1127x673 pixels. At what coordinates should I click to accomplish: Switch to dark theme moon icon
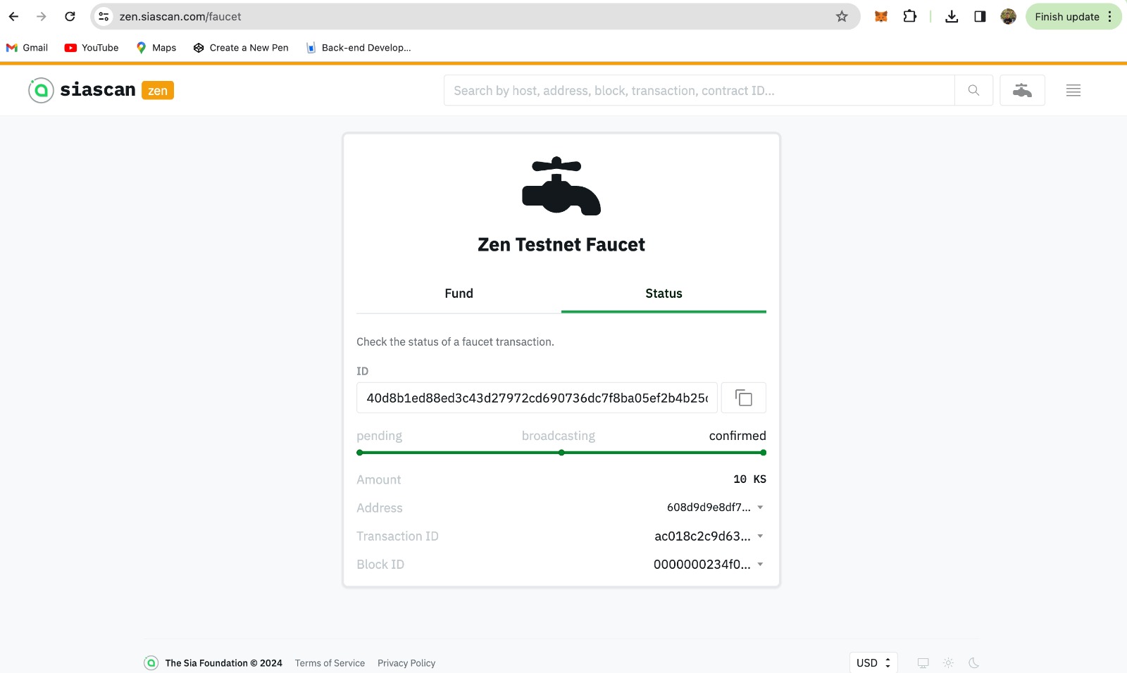[973, 663]
